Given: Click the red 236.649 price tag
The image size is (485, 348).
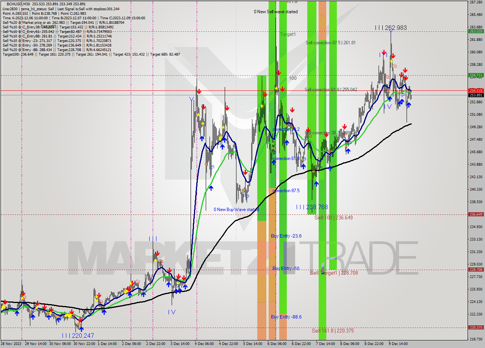Looking at the screenshot, I should [476, 214].
